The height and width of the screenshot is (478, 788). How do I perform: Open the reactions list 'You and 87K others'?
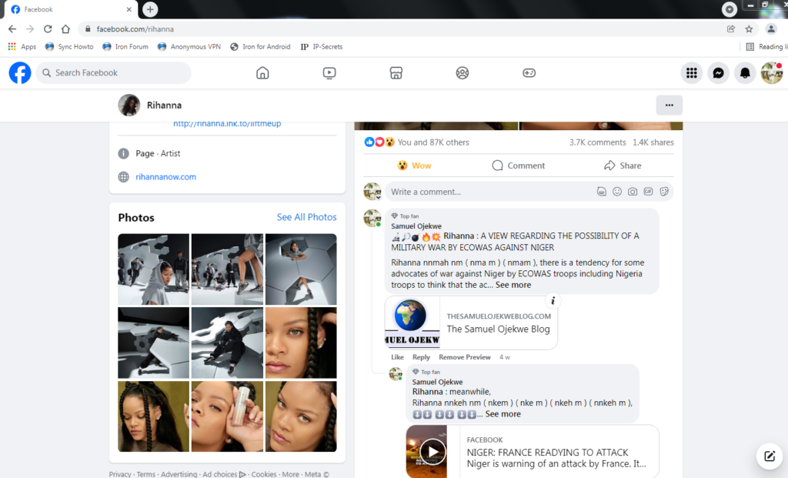pos(433,142)
